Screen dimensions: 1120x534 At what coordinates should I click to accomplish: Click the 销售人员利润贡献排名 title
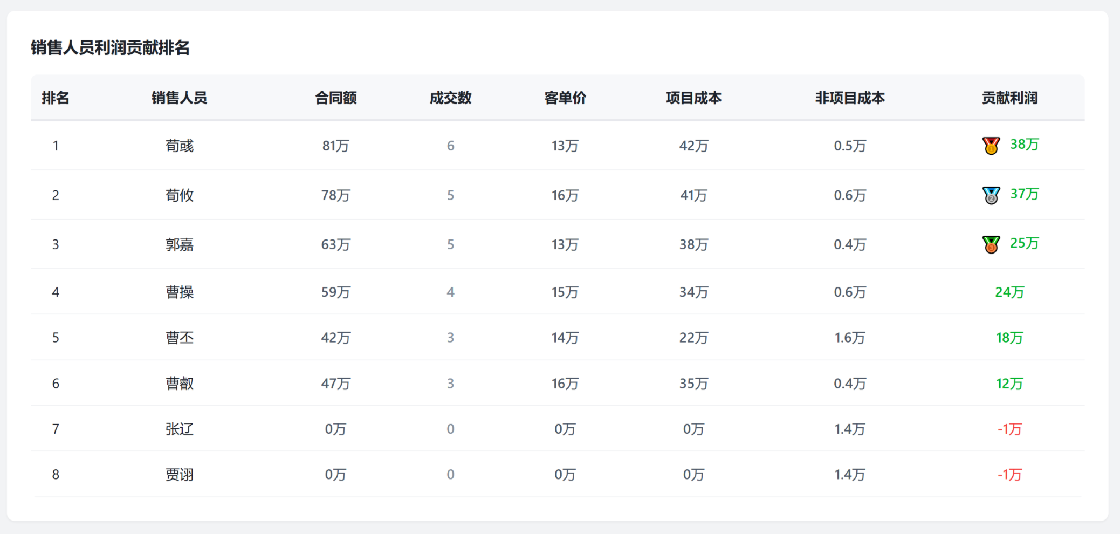pos(110,48)
